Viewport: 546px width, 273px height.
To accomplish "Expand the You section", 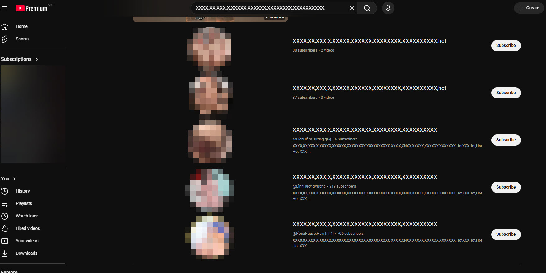I will 8,179.
